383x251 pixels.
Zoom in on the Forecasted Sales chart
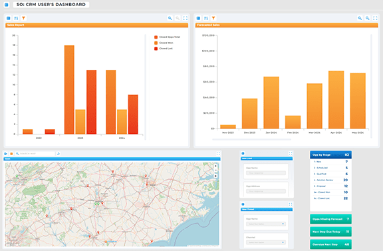[360, 18]
